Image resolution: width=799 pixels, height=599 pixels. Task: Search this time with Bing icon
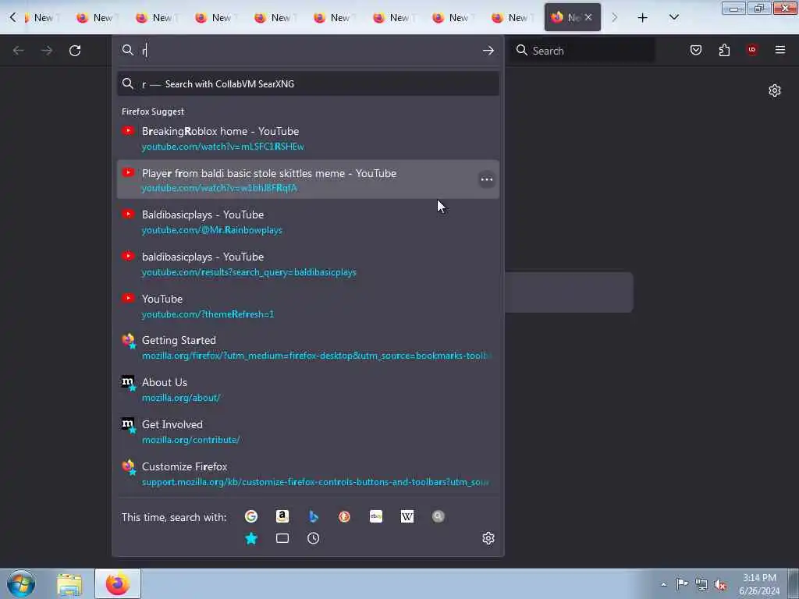314,516
